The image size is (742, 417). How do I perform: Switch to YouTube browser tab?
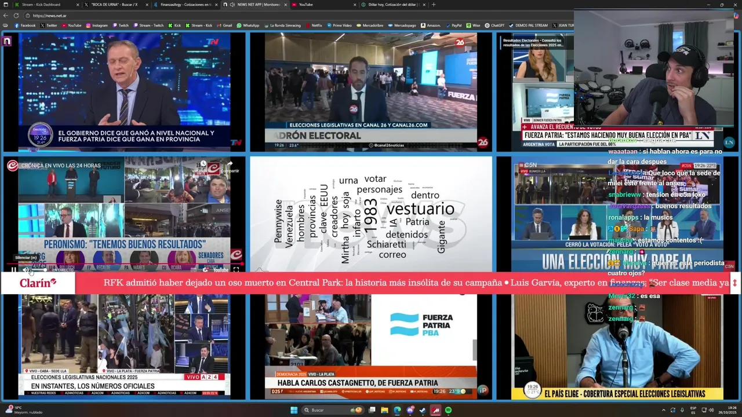[325, 5]
